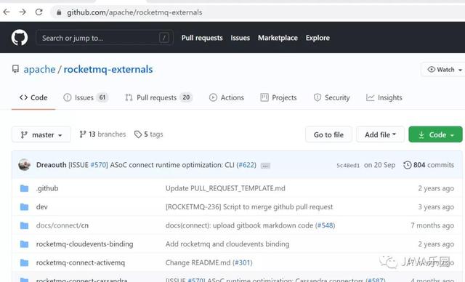Click the rocketmq-connect-activemq folder icon
Screen dimensions: 465x282
[x=24, y=262]
